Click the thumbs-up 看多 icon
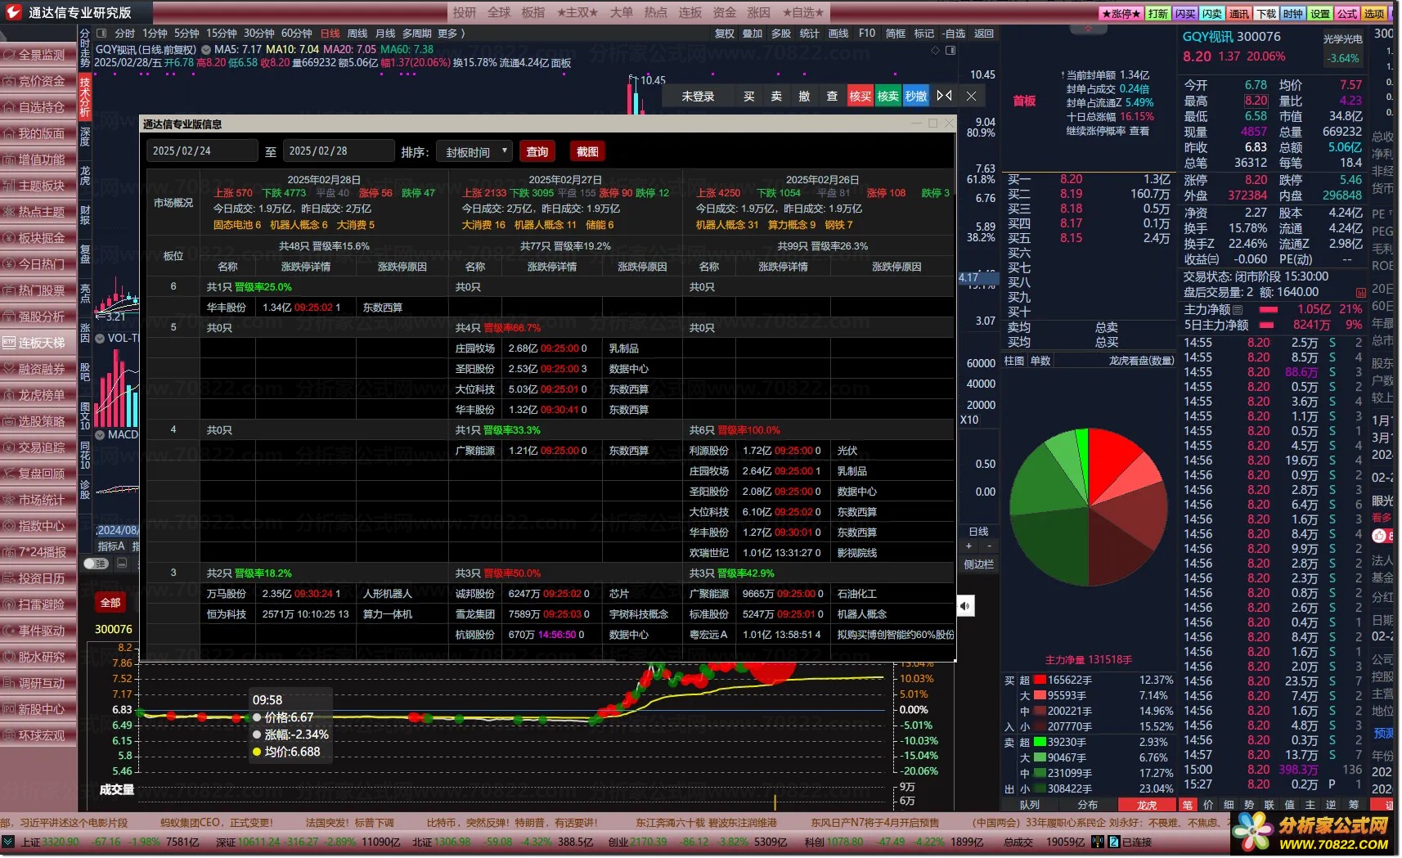1402x858 pixels. point(1380,536)
